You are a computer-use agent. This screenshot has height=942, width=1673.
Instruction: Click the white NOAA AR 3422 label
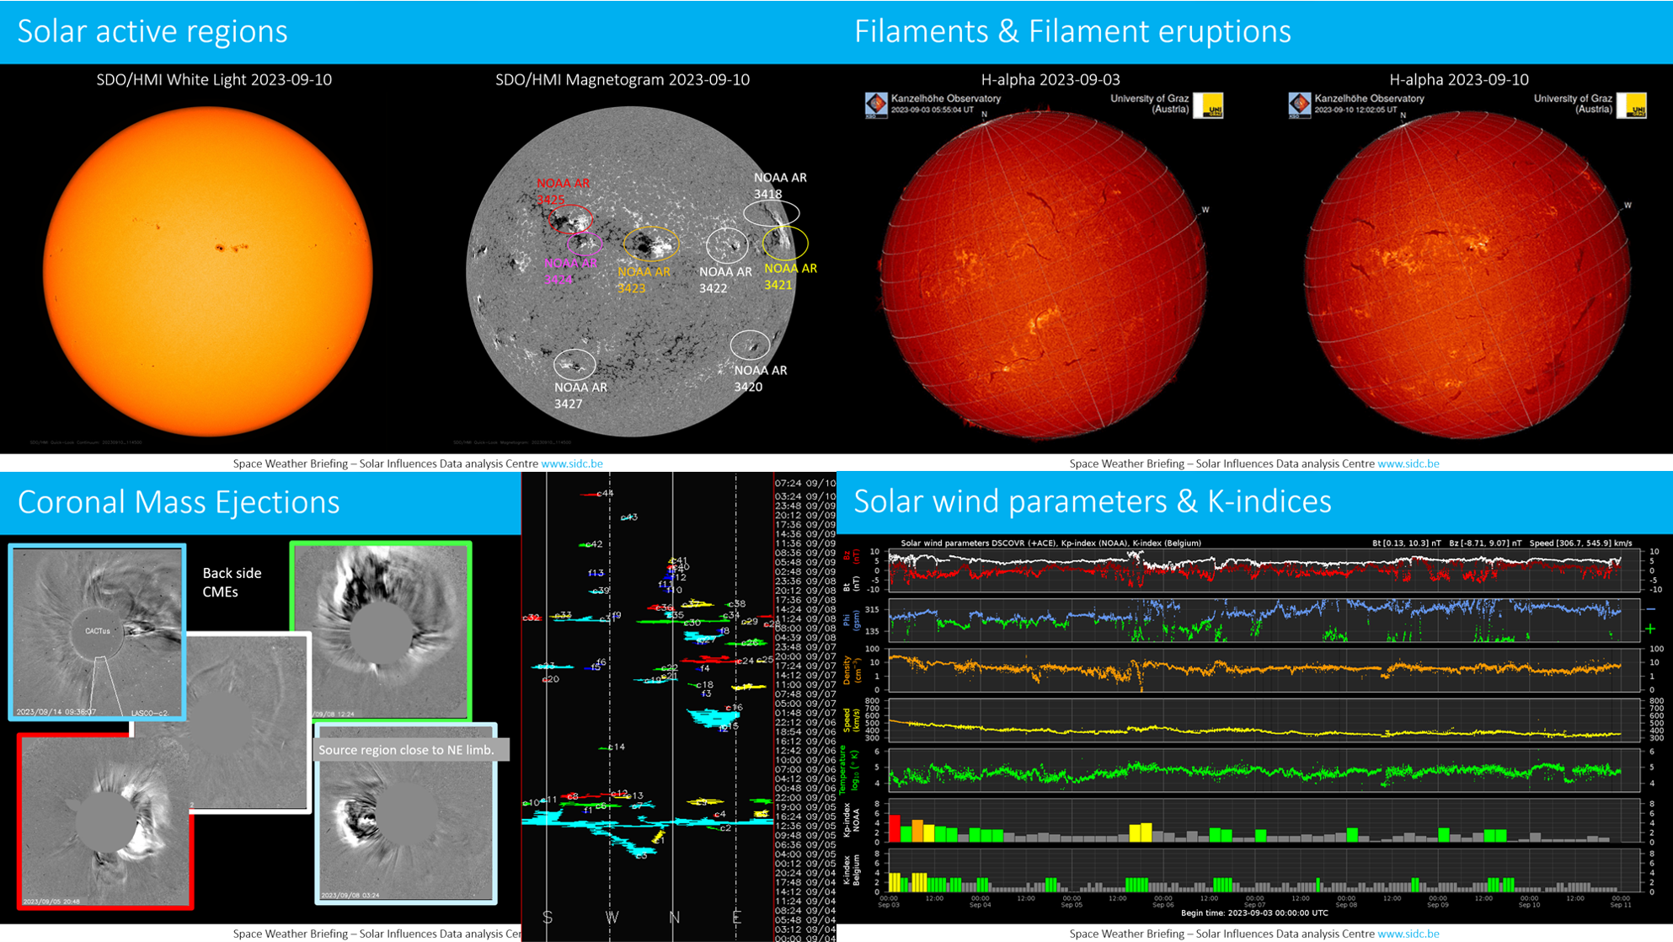point(725,280)
